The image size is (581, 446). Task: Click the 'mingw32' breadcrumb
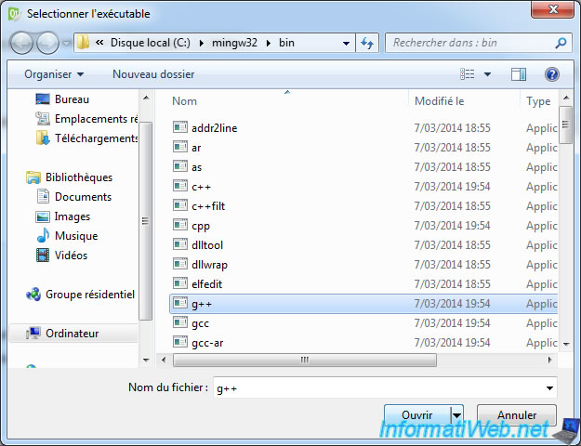pyautogui.click(x=234, y=43)
